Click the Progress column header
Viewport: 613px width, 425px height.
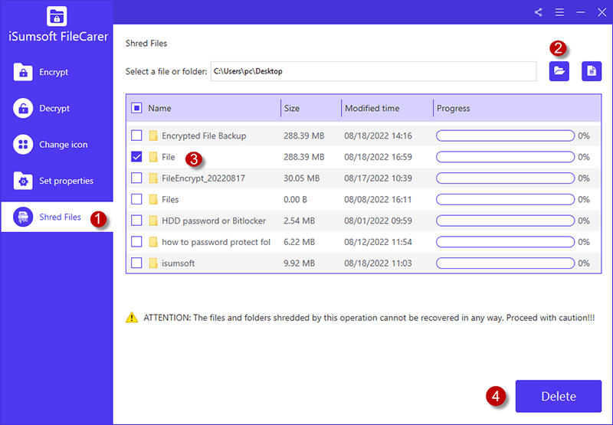453,108
